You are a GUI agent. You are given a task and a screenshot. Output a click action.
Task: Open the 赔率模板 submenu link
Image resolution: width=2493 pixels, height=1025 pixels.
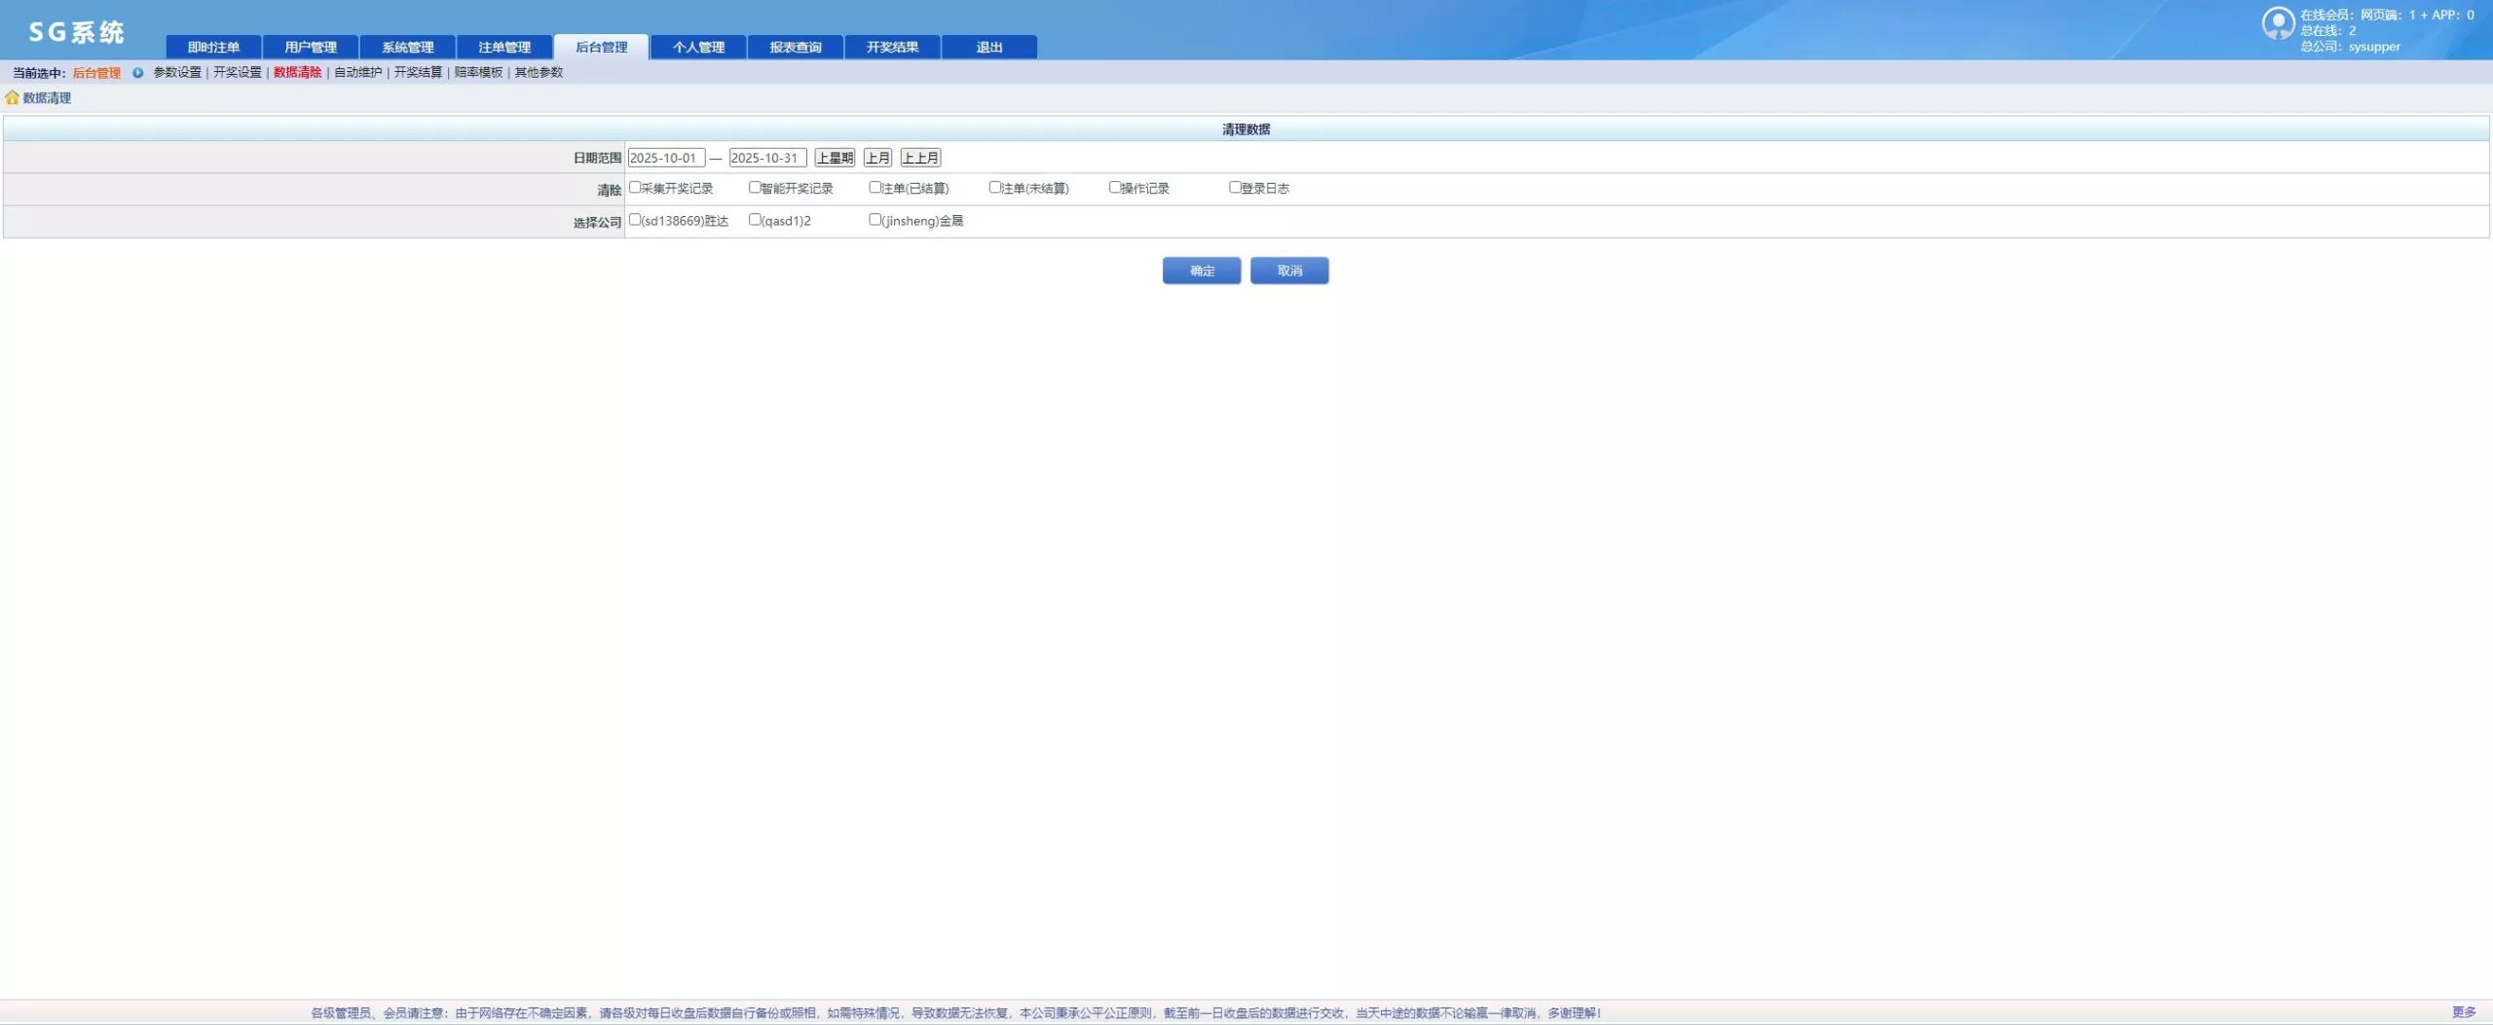478,73
